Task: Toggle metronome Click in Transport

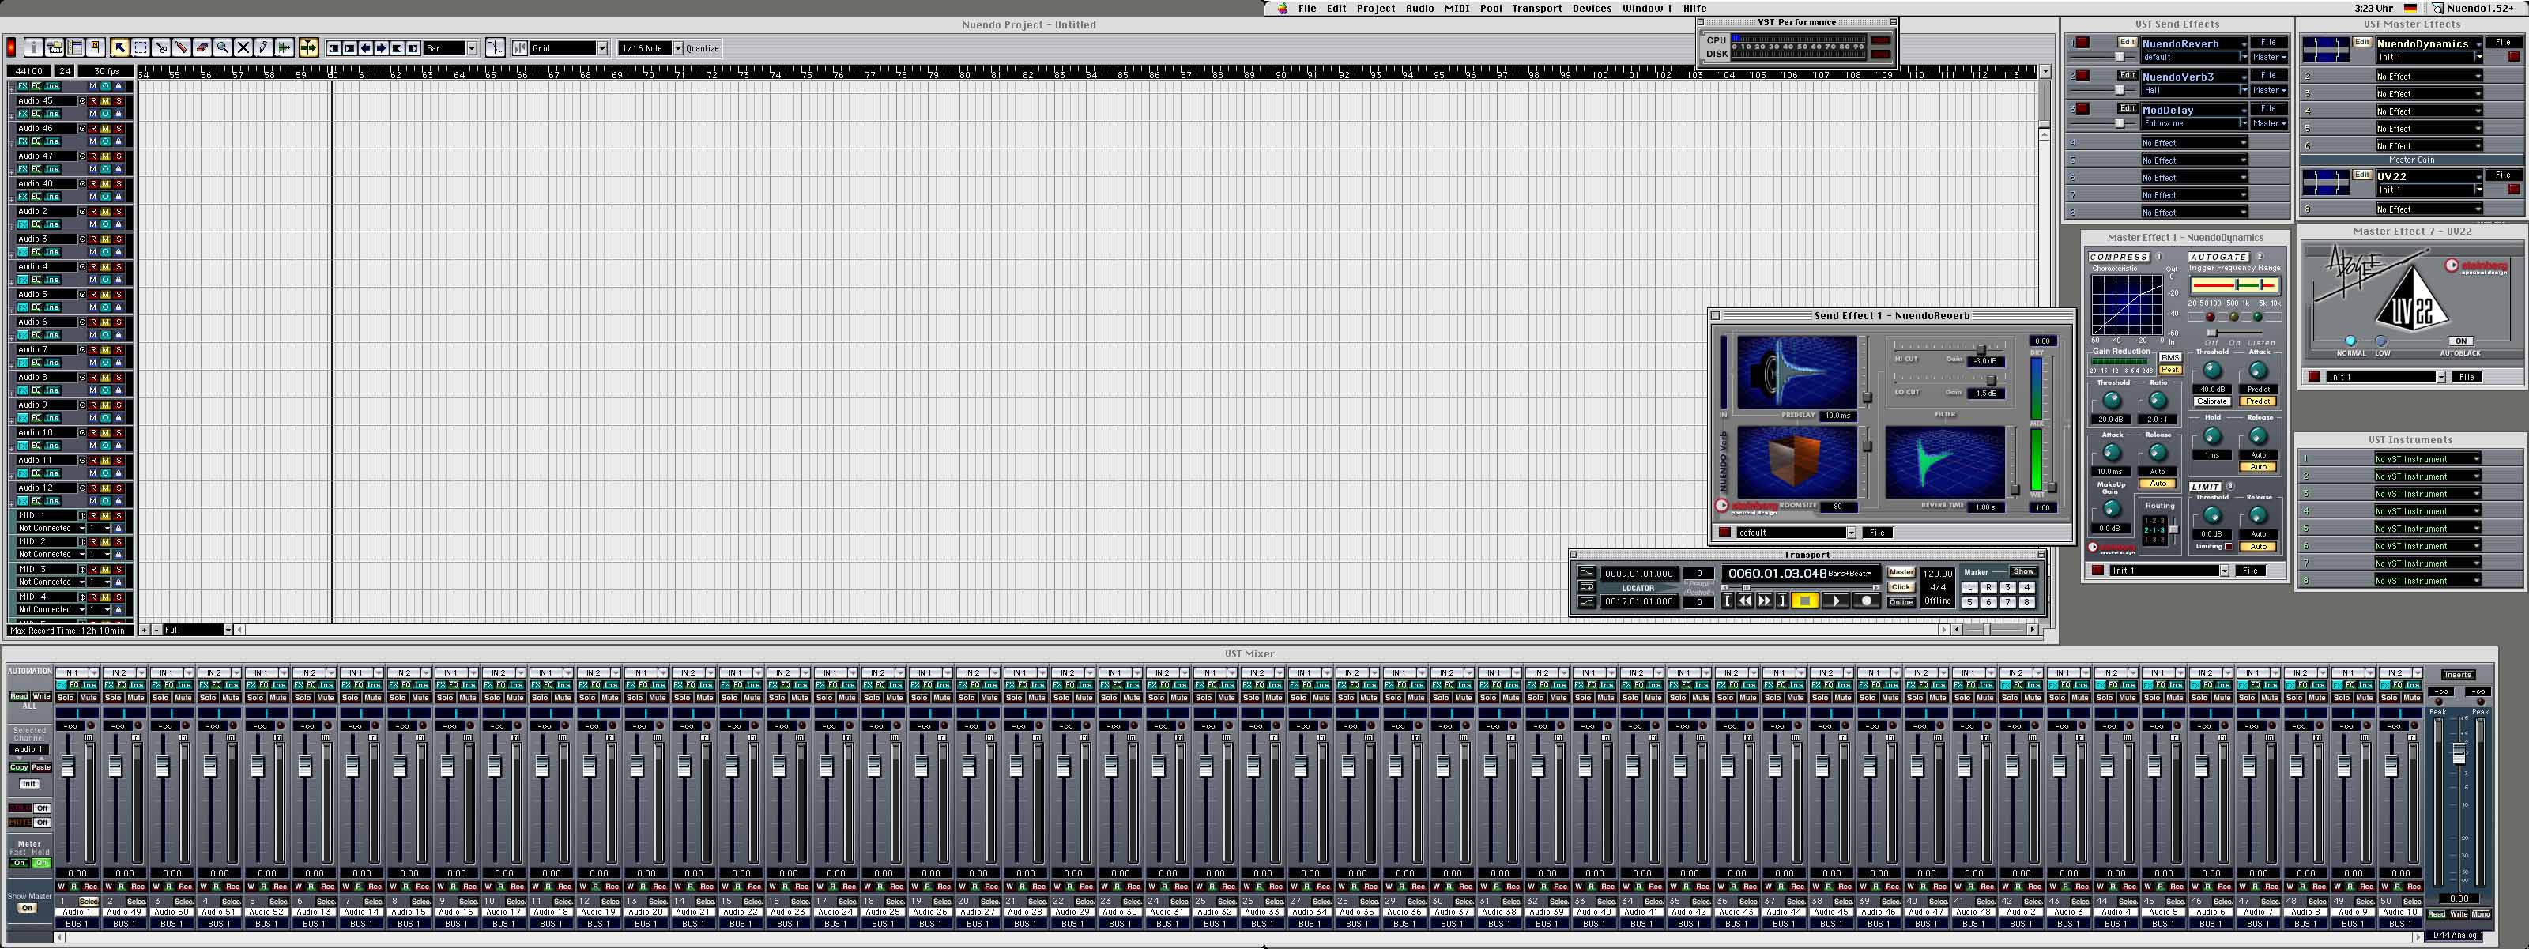Action: point(1901,587)
